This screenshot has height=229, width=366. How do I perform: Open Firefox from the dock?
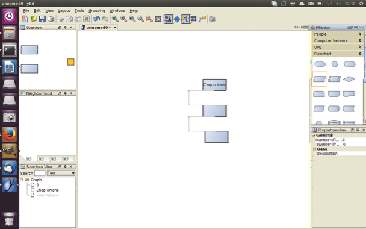pos(10,134)
